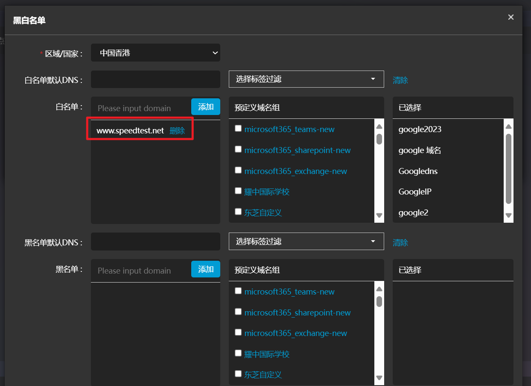Click the whitelist 已选择 list scroll-up arrow
The image size is (531, 386).
pyautogui.click(x=508, y=127)
